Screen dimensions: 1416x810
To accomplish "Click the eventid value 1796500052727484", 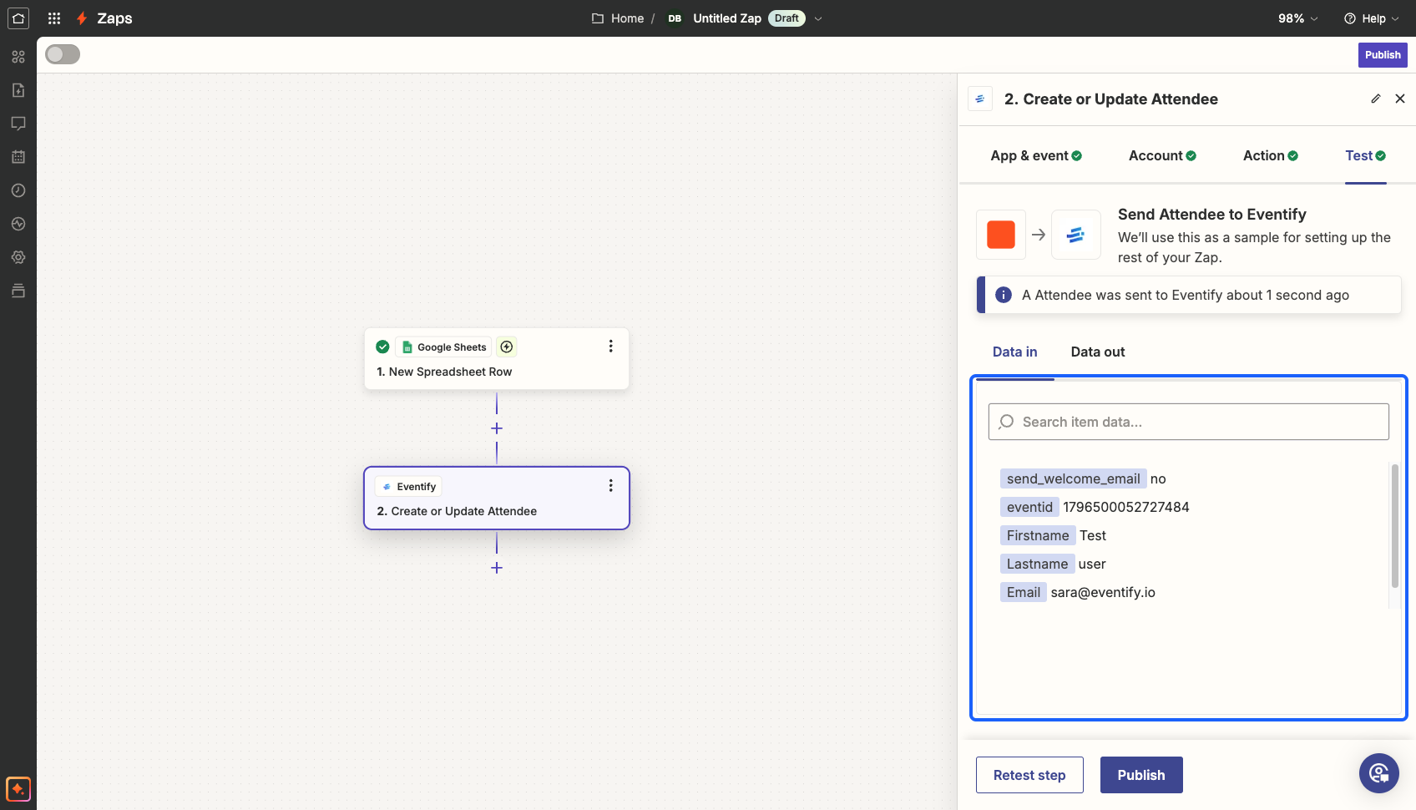I will [x=1125, y=507].
